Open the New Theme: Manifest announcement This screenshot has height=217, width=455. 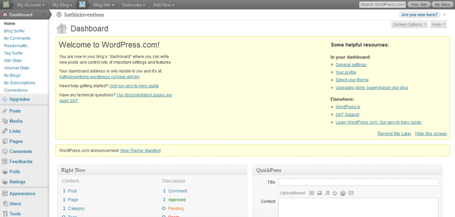140,151
